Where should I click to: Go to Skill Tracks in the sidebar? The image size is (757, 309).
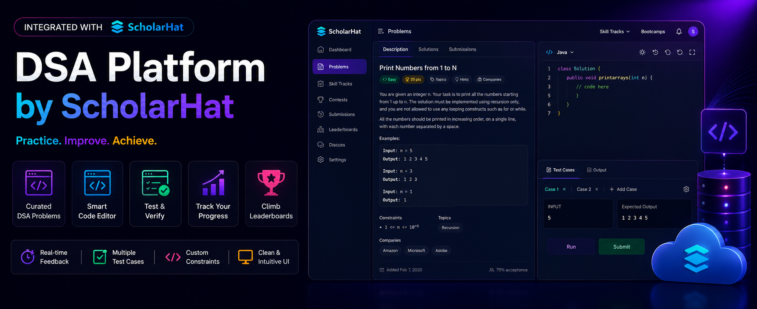(x=335, y=84)
